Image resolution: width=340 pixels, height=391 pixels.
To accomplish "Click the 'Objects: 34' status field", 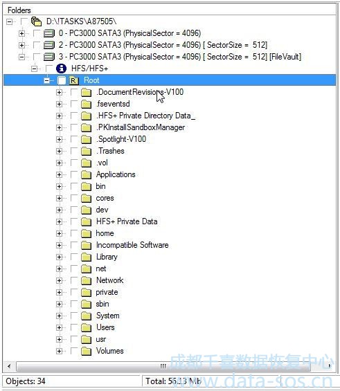I will pyautogui.click(x=72, y=381).
